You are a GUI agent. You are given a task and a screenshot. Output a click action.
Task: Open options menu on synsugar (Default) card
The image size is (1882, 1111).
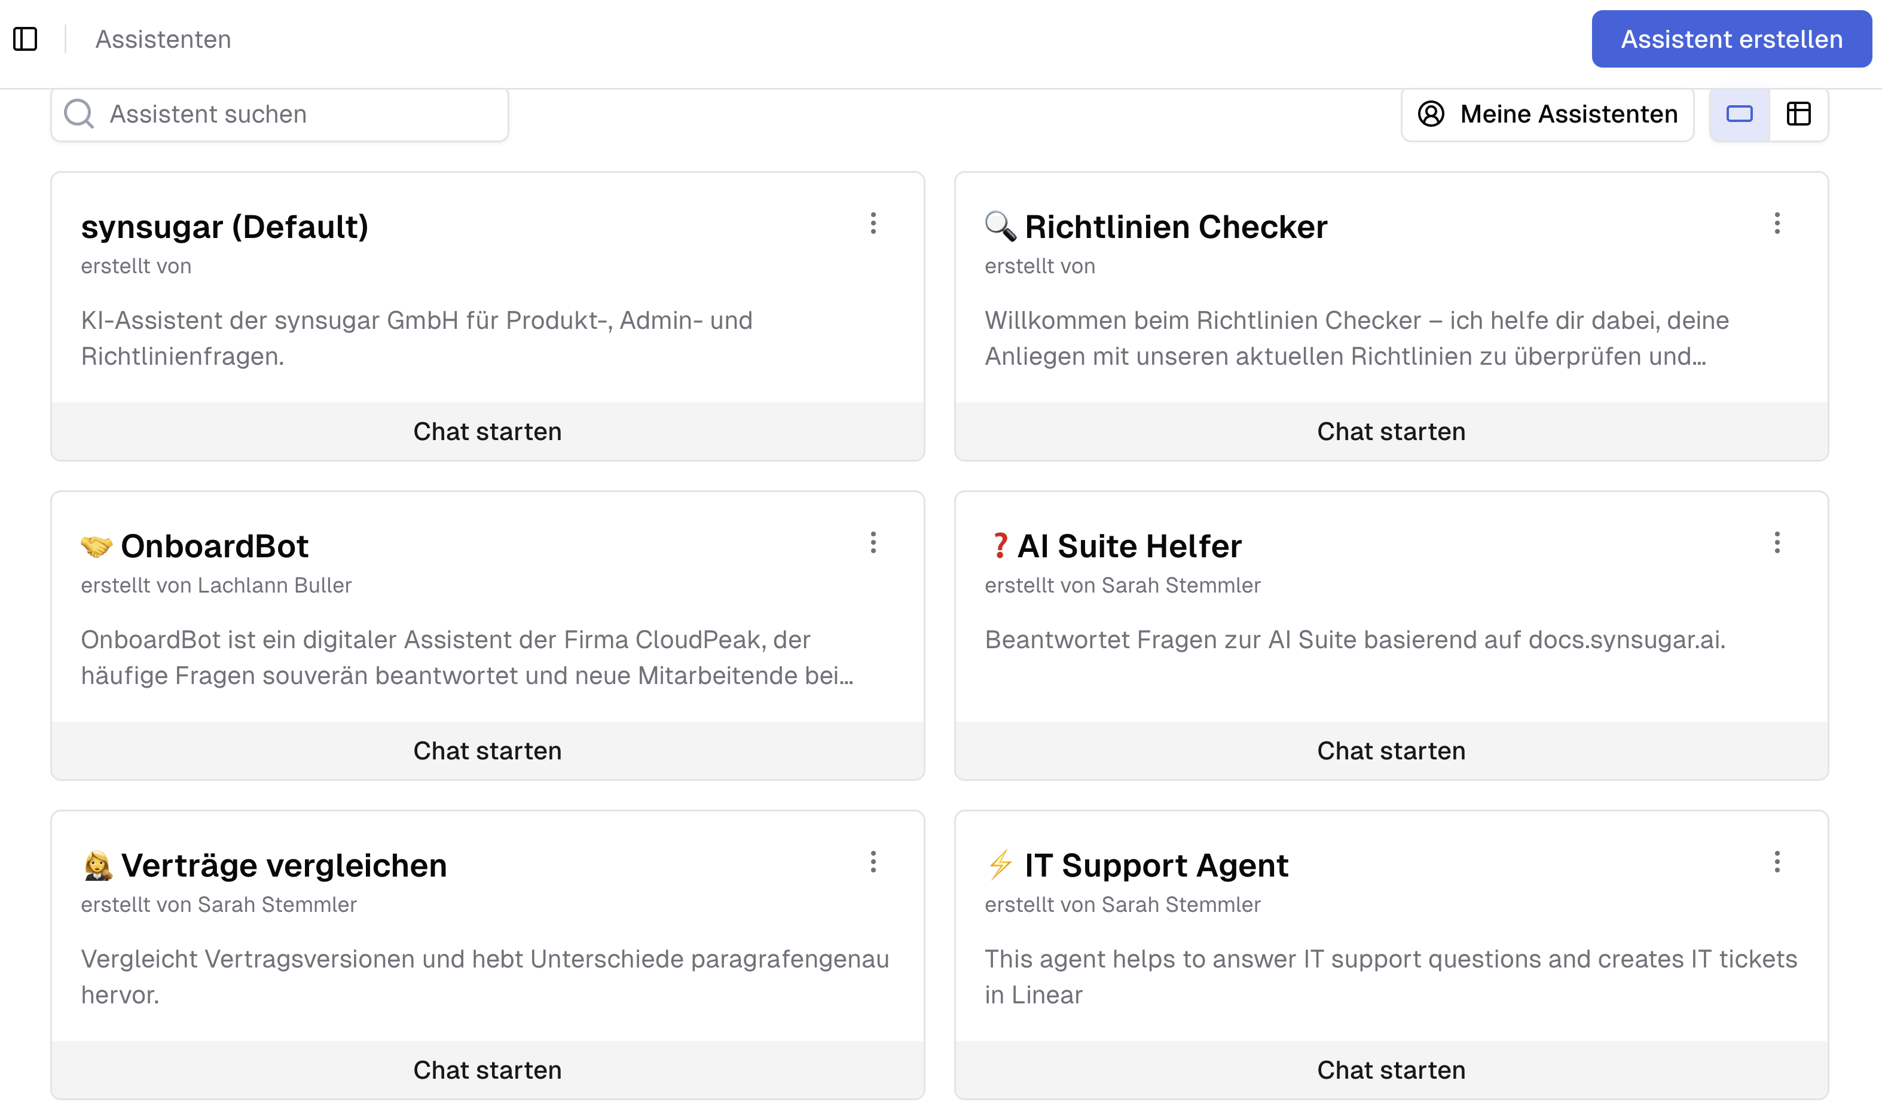[x=873, y=224]
